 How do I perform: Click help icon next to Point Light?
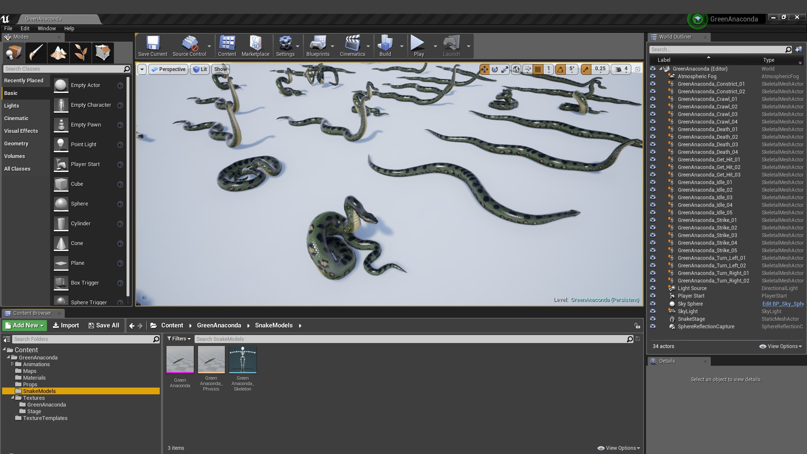[120, 145]
